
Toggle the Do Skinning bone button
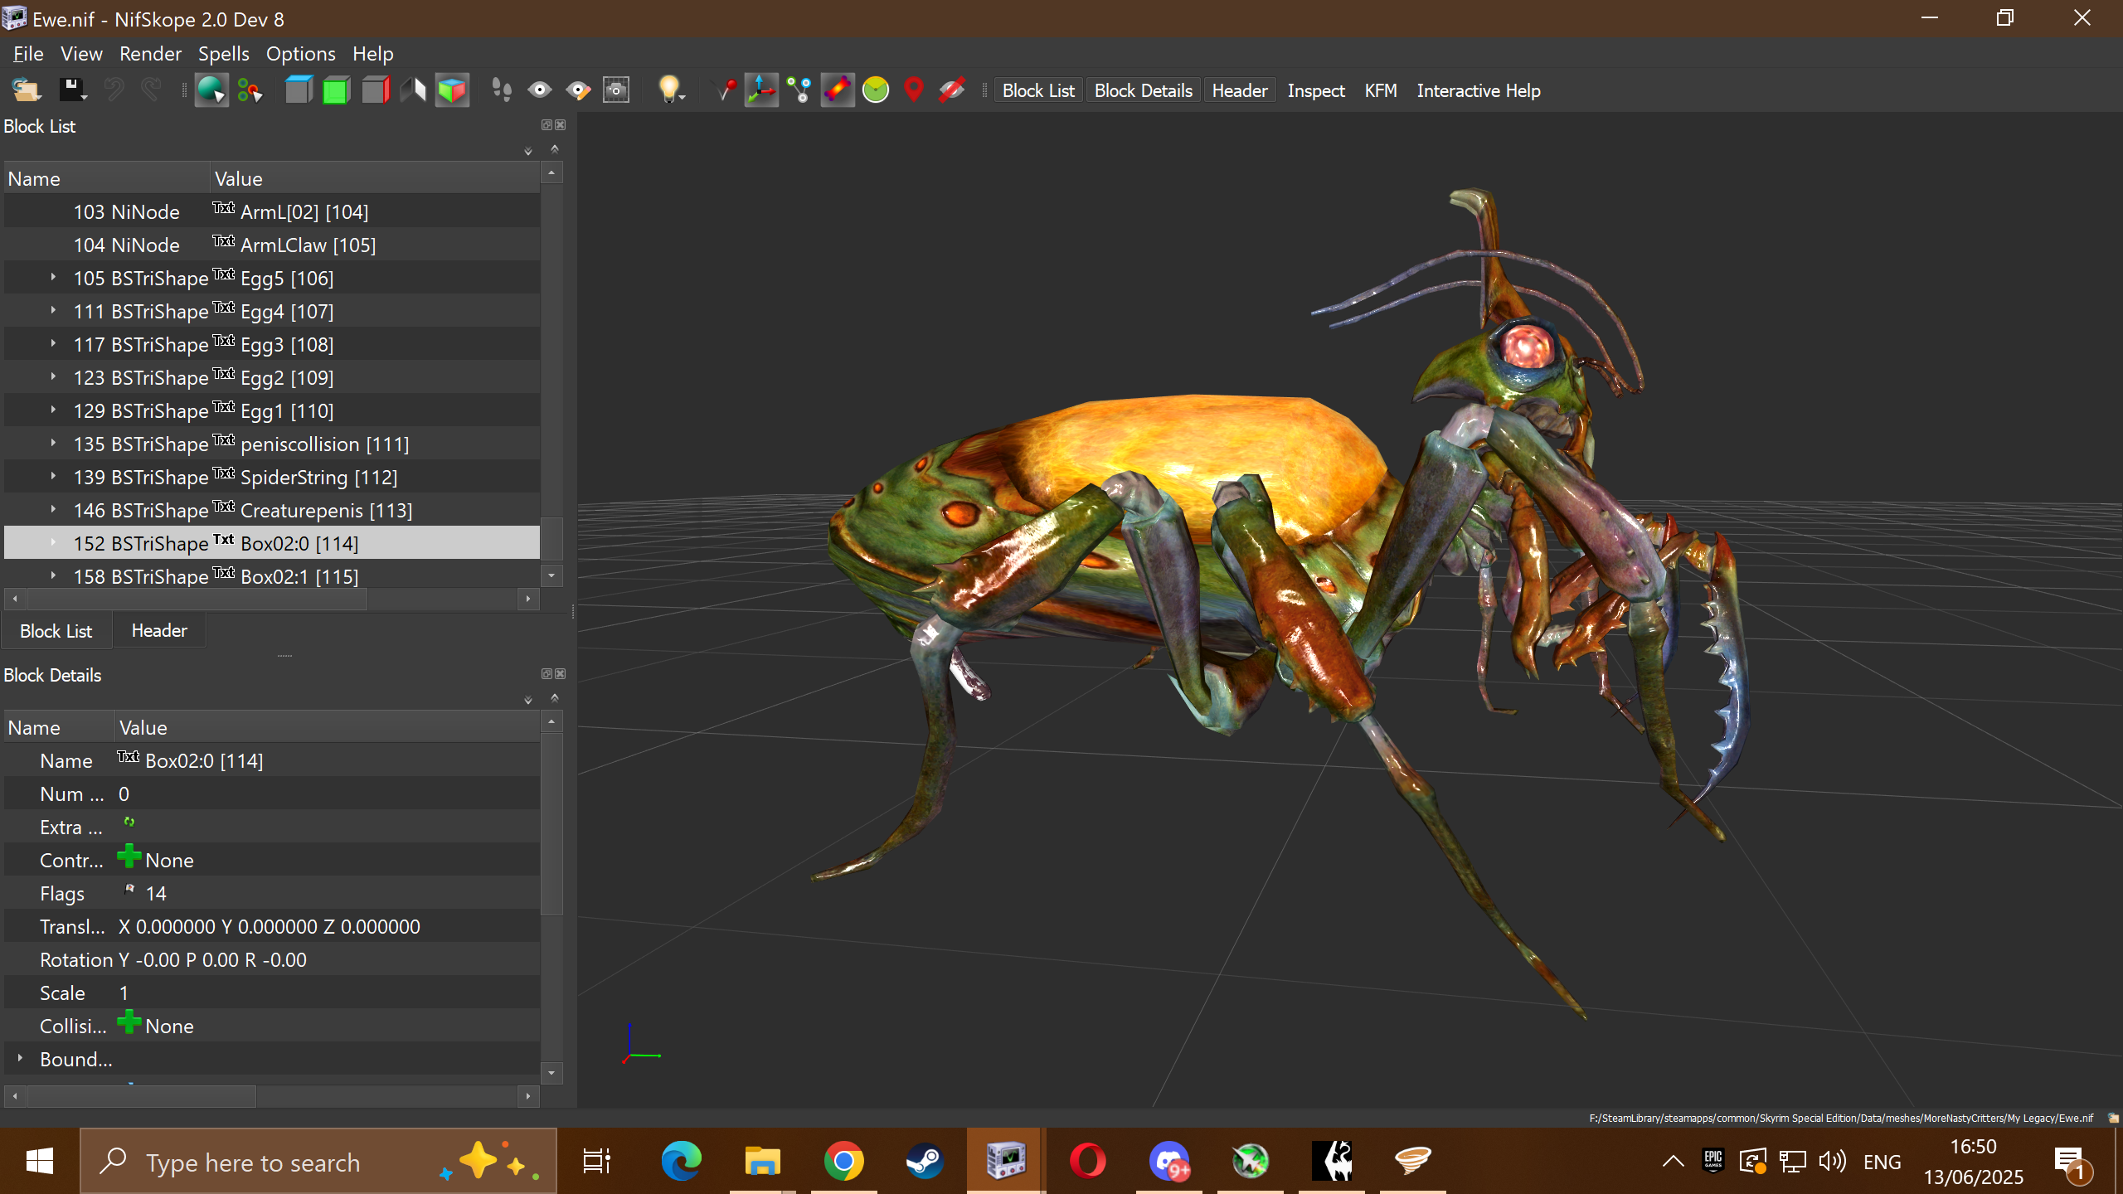point(838,90)
